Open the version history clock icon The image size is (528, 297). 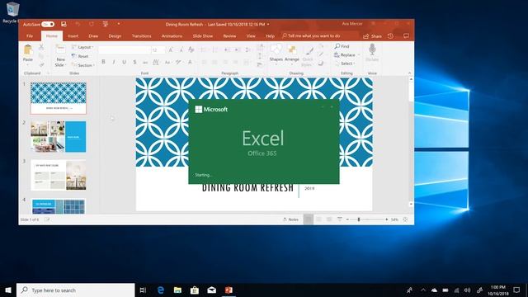click(390, 36)
